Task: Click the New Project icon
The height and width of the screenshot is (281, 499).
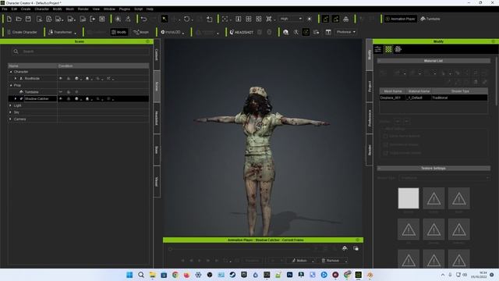Action: tap(9, 19)
